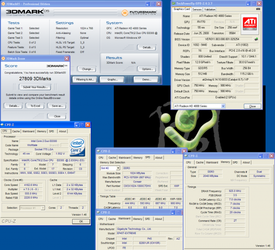Click the 3DMark05 title bar app icon
The image size is (275, 250).
tap(3, 4)
